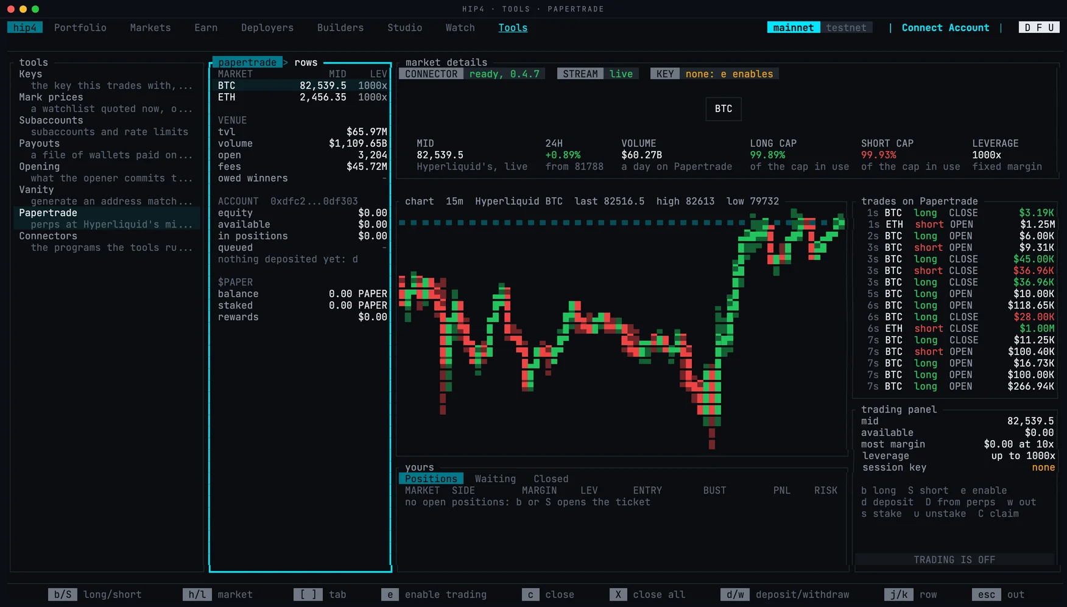Open the Connectors tool
The image size is (1067, 607).
[107, 242]
